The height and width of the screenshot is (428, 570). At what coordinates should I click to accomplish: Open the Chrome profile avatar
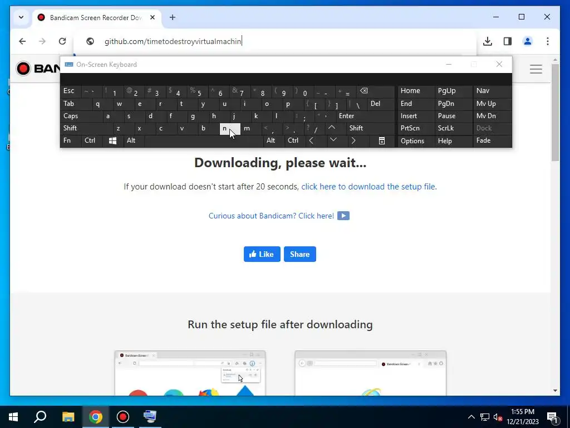(528, 41)
